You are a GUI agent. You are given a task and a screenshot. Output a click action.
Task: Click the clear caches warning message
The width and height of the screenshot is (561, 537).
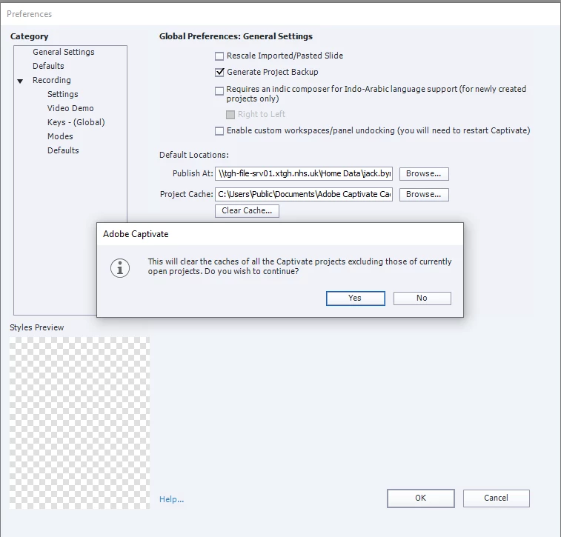point(300,267)
